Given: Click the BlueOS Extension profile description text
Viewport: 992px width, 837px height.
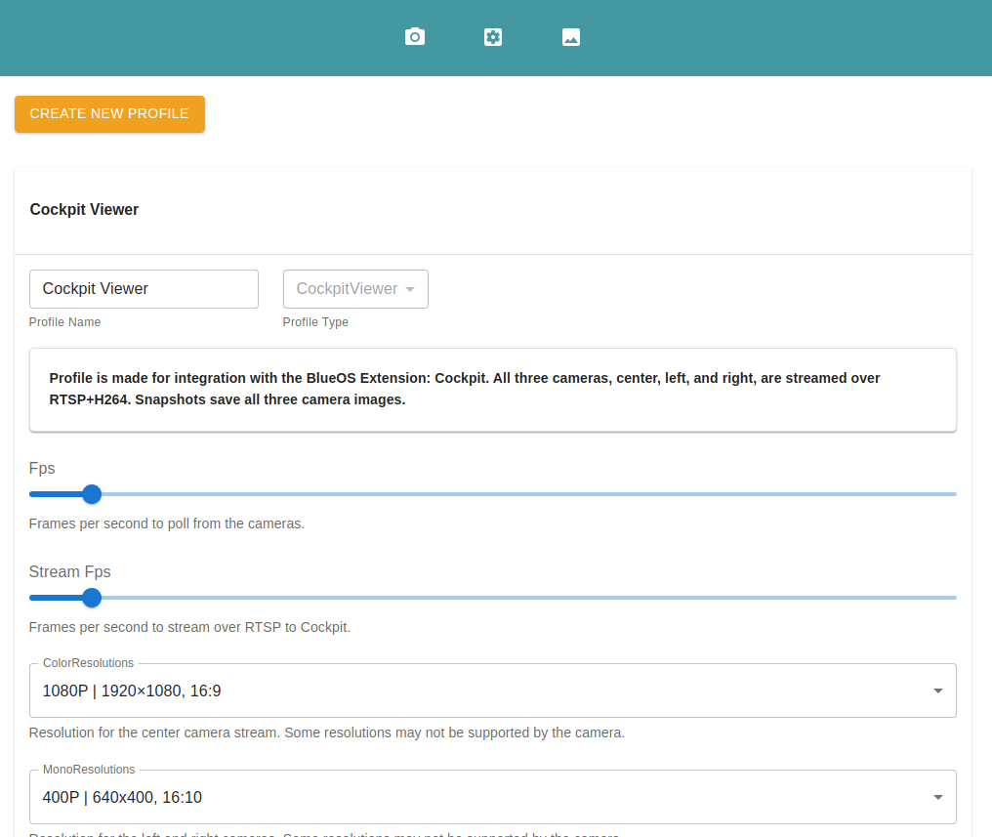Looking at the screenshot, I should point(465,389).
